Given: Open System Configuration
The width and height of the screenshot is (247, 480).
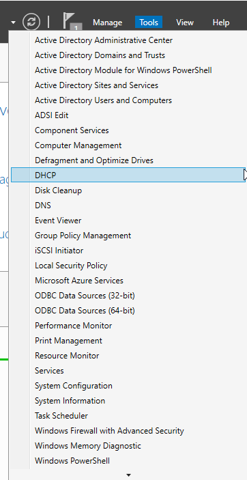Looking at the screenshot, I should [x=128, y=385].
